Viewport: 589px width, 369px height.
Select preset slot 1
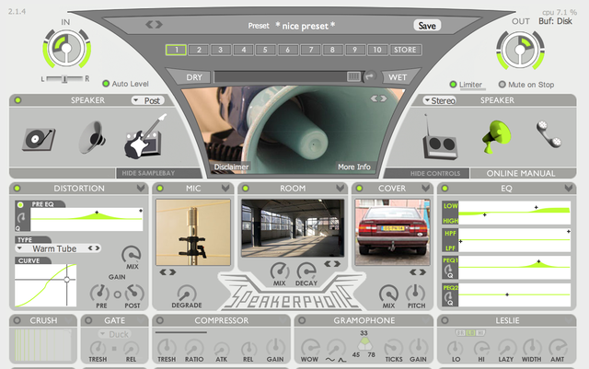[x=176, y=50]
